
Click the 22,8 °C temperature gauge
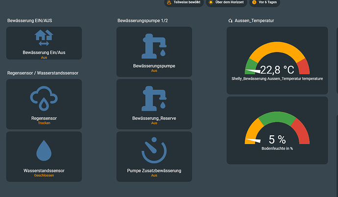tap(277, 61)
